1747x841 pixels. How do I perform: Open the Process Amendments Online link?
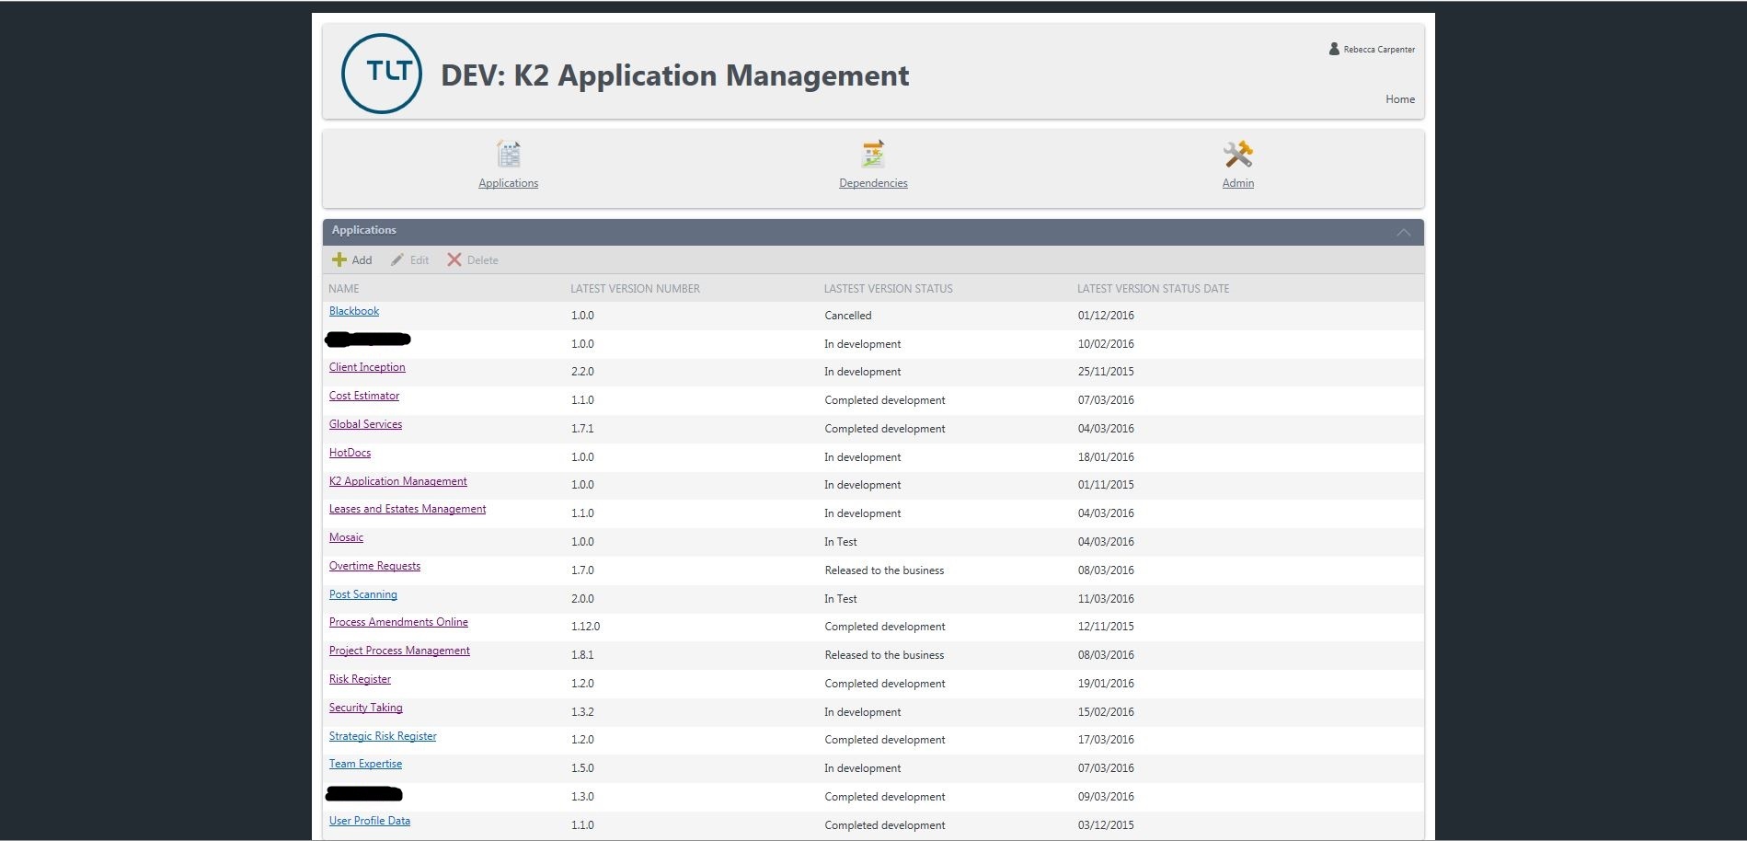click(398, 622)
